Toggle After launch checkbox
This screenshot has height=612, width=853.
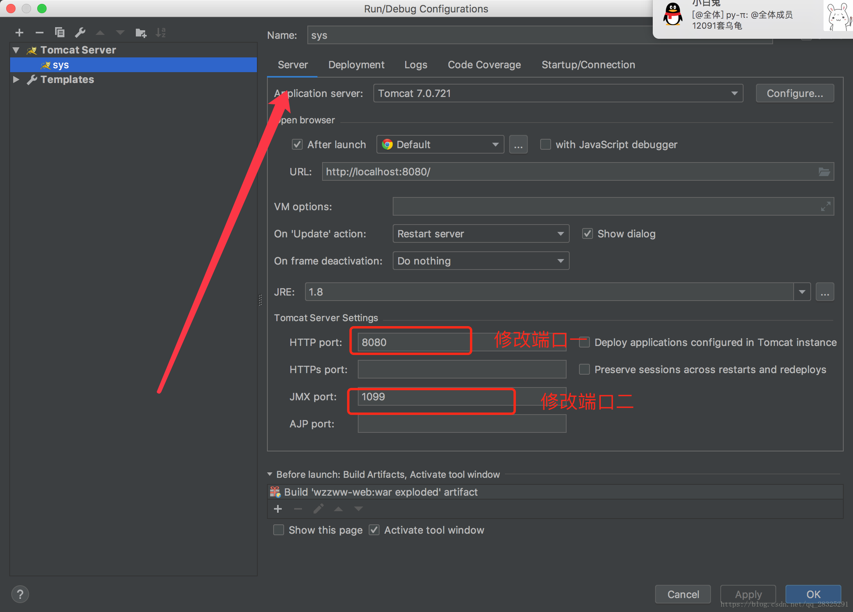pyautogui.click(x=297, y=145)
